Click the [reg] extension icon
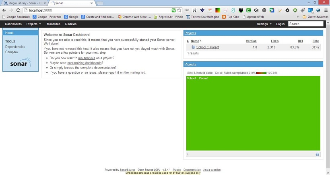Viewport: 330px width, 175px height. [x=187, y=10]
